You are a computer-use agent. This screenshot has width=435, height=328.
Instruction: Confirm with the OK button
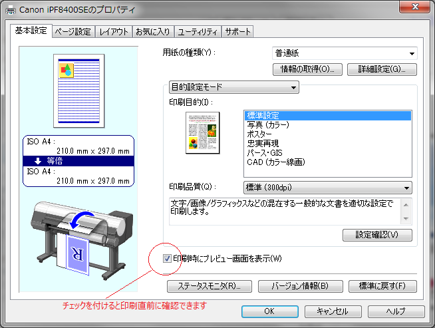pos(270,311)
